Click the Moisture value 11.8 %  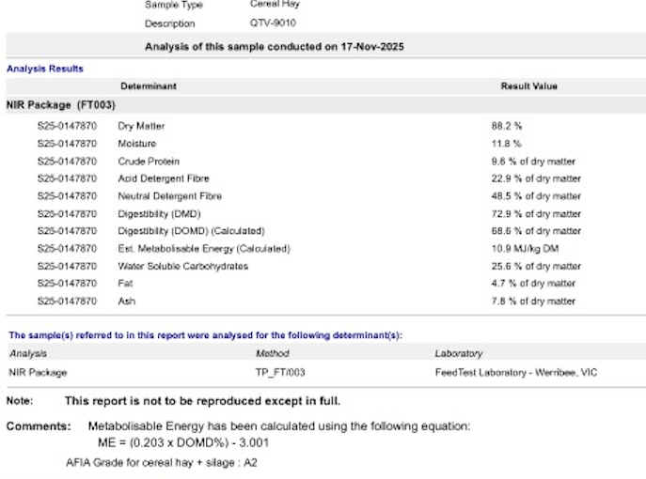(x=506, y=144)
